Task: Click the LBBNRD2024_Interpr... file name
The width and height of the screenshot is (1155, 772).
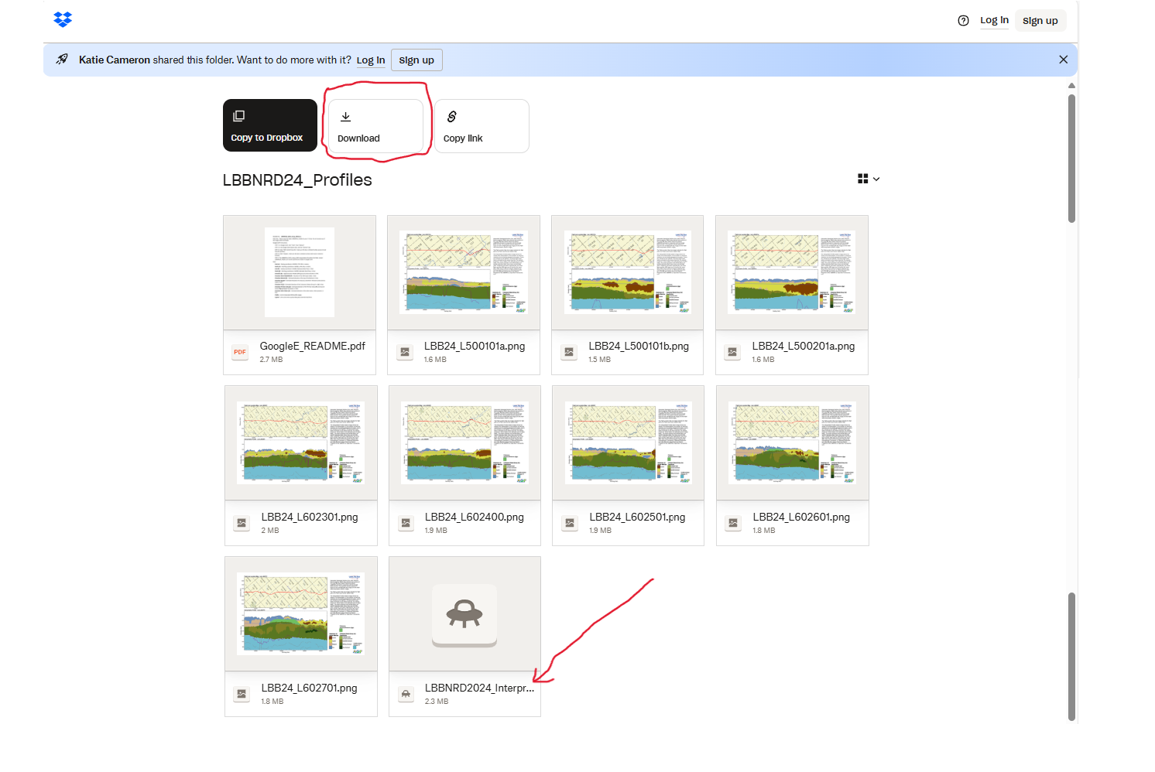Action: pyautogui.click(x=479, y=688)
